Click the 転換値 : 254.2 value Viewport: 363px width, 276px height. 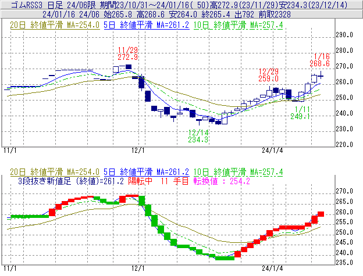click(x=222, y=181)
